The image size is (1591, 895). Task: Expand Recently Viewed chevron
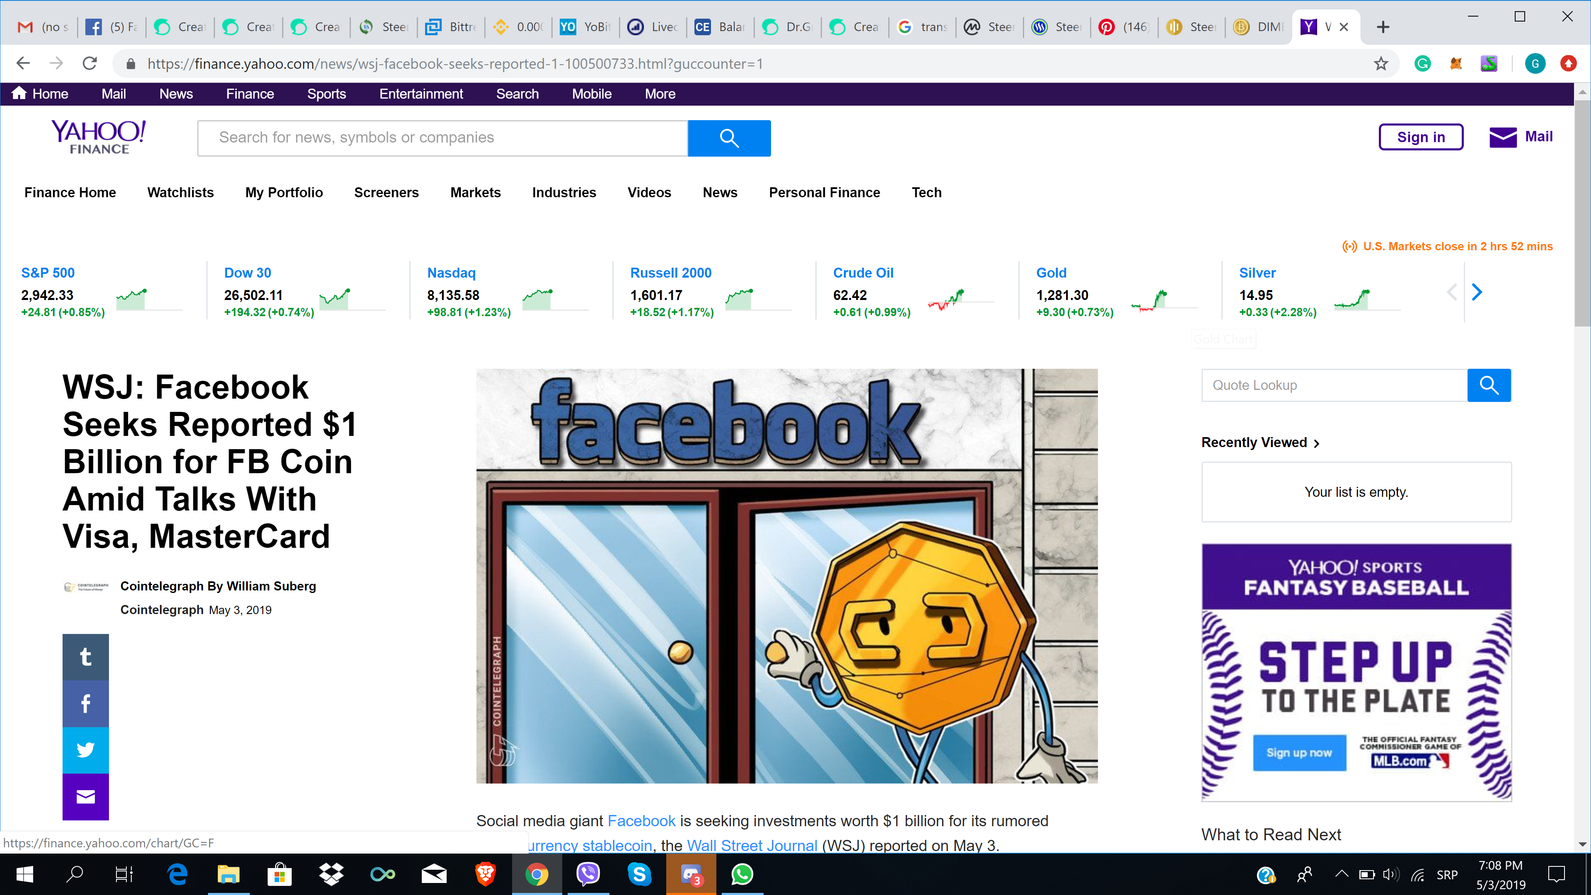[x=1317, y=443]
